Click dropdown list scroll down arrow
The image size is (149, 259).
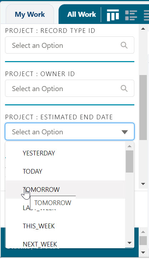click(129, 243)
